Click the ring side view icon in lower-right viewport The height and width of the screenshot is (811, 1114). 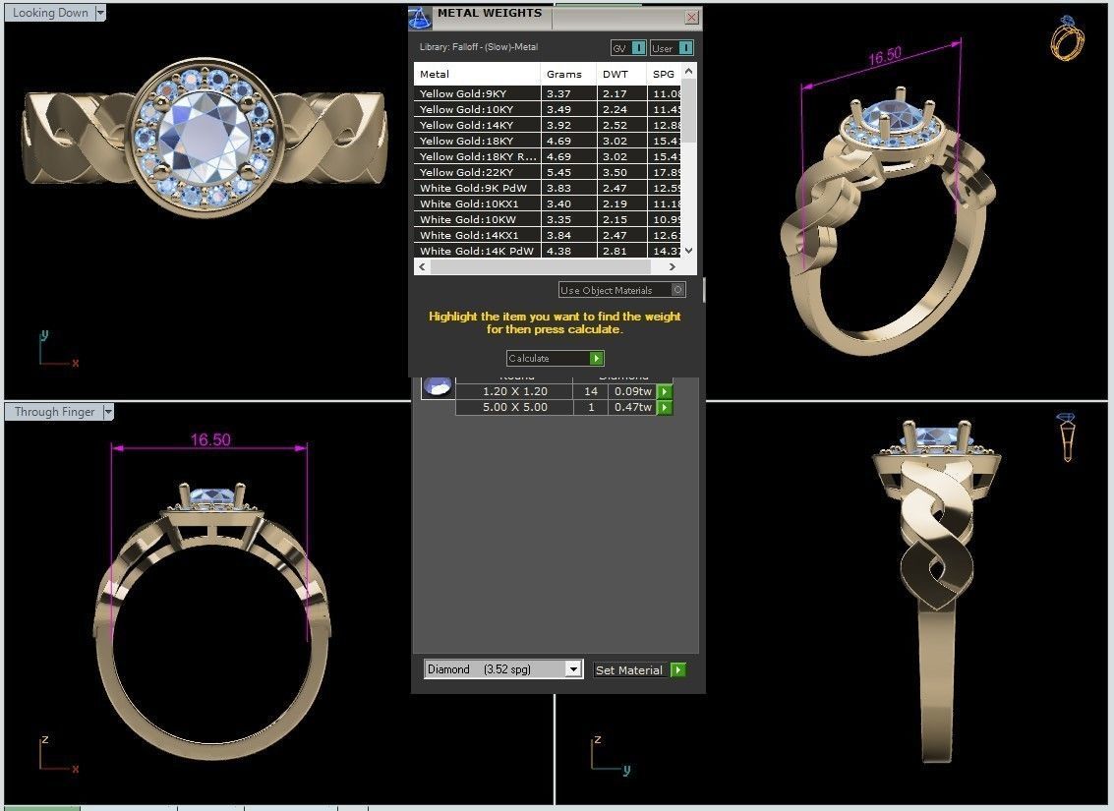click(x=1067, y=436)
